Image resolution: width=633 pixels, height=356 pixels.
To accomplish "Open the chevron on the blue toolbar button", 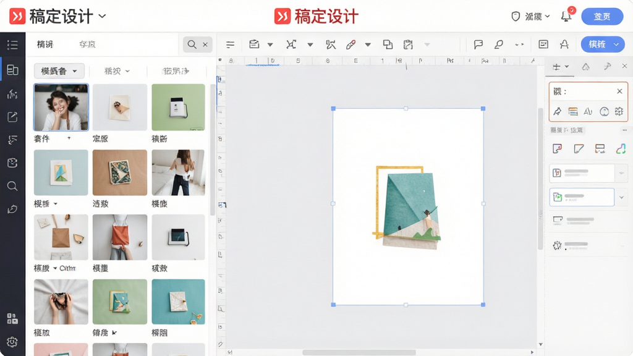I will click(x=616, y=44).
